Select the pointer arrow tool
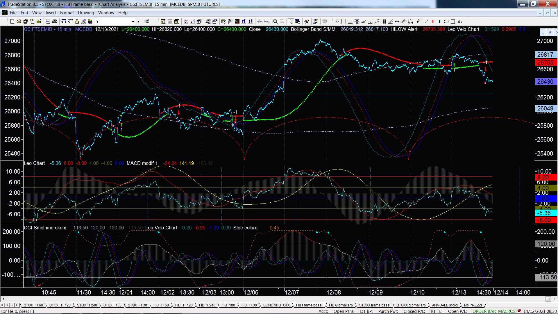Screen dimensions: 558x314 [x=291, y=22]
